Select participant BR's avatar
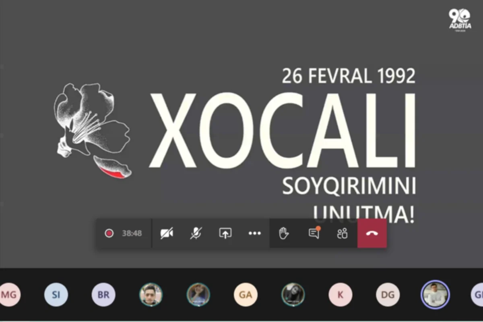The image size is (483, 322). coord(103,295)
